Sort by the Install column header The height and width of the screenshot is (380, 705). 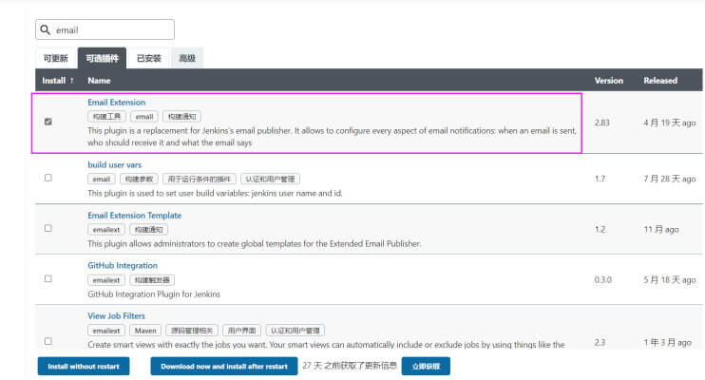click(x=58, y=81)
